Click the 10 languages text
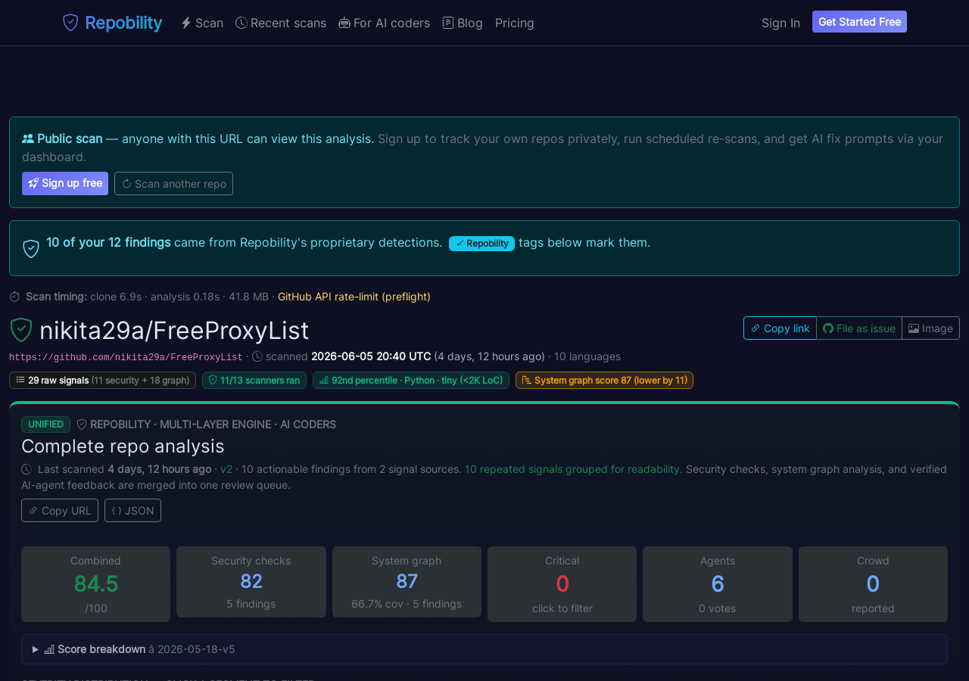The height and width of the screenshot is (681, 969). point(587,356)
